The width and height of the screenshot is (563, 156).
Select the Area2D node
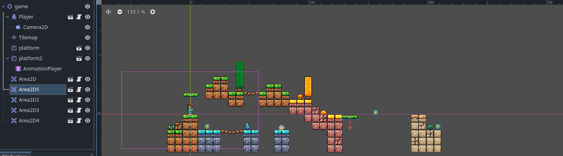28,79
